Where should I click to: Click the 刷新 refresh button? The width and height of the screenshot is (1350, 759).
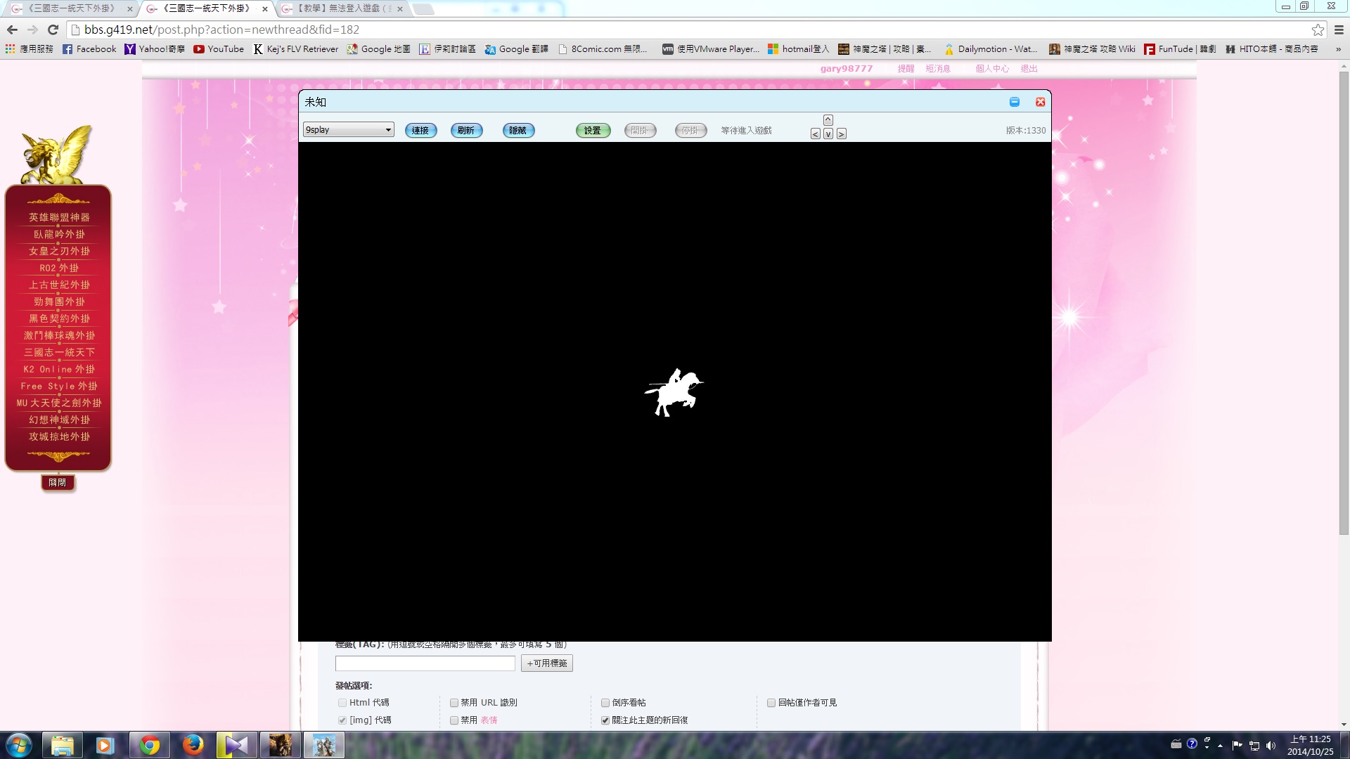click(466, 131)
